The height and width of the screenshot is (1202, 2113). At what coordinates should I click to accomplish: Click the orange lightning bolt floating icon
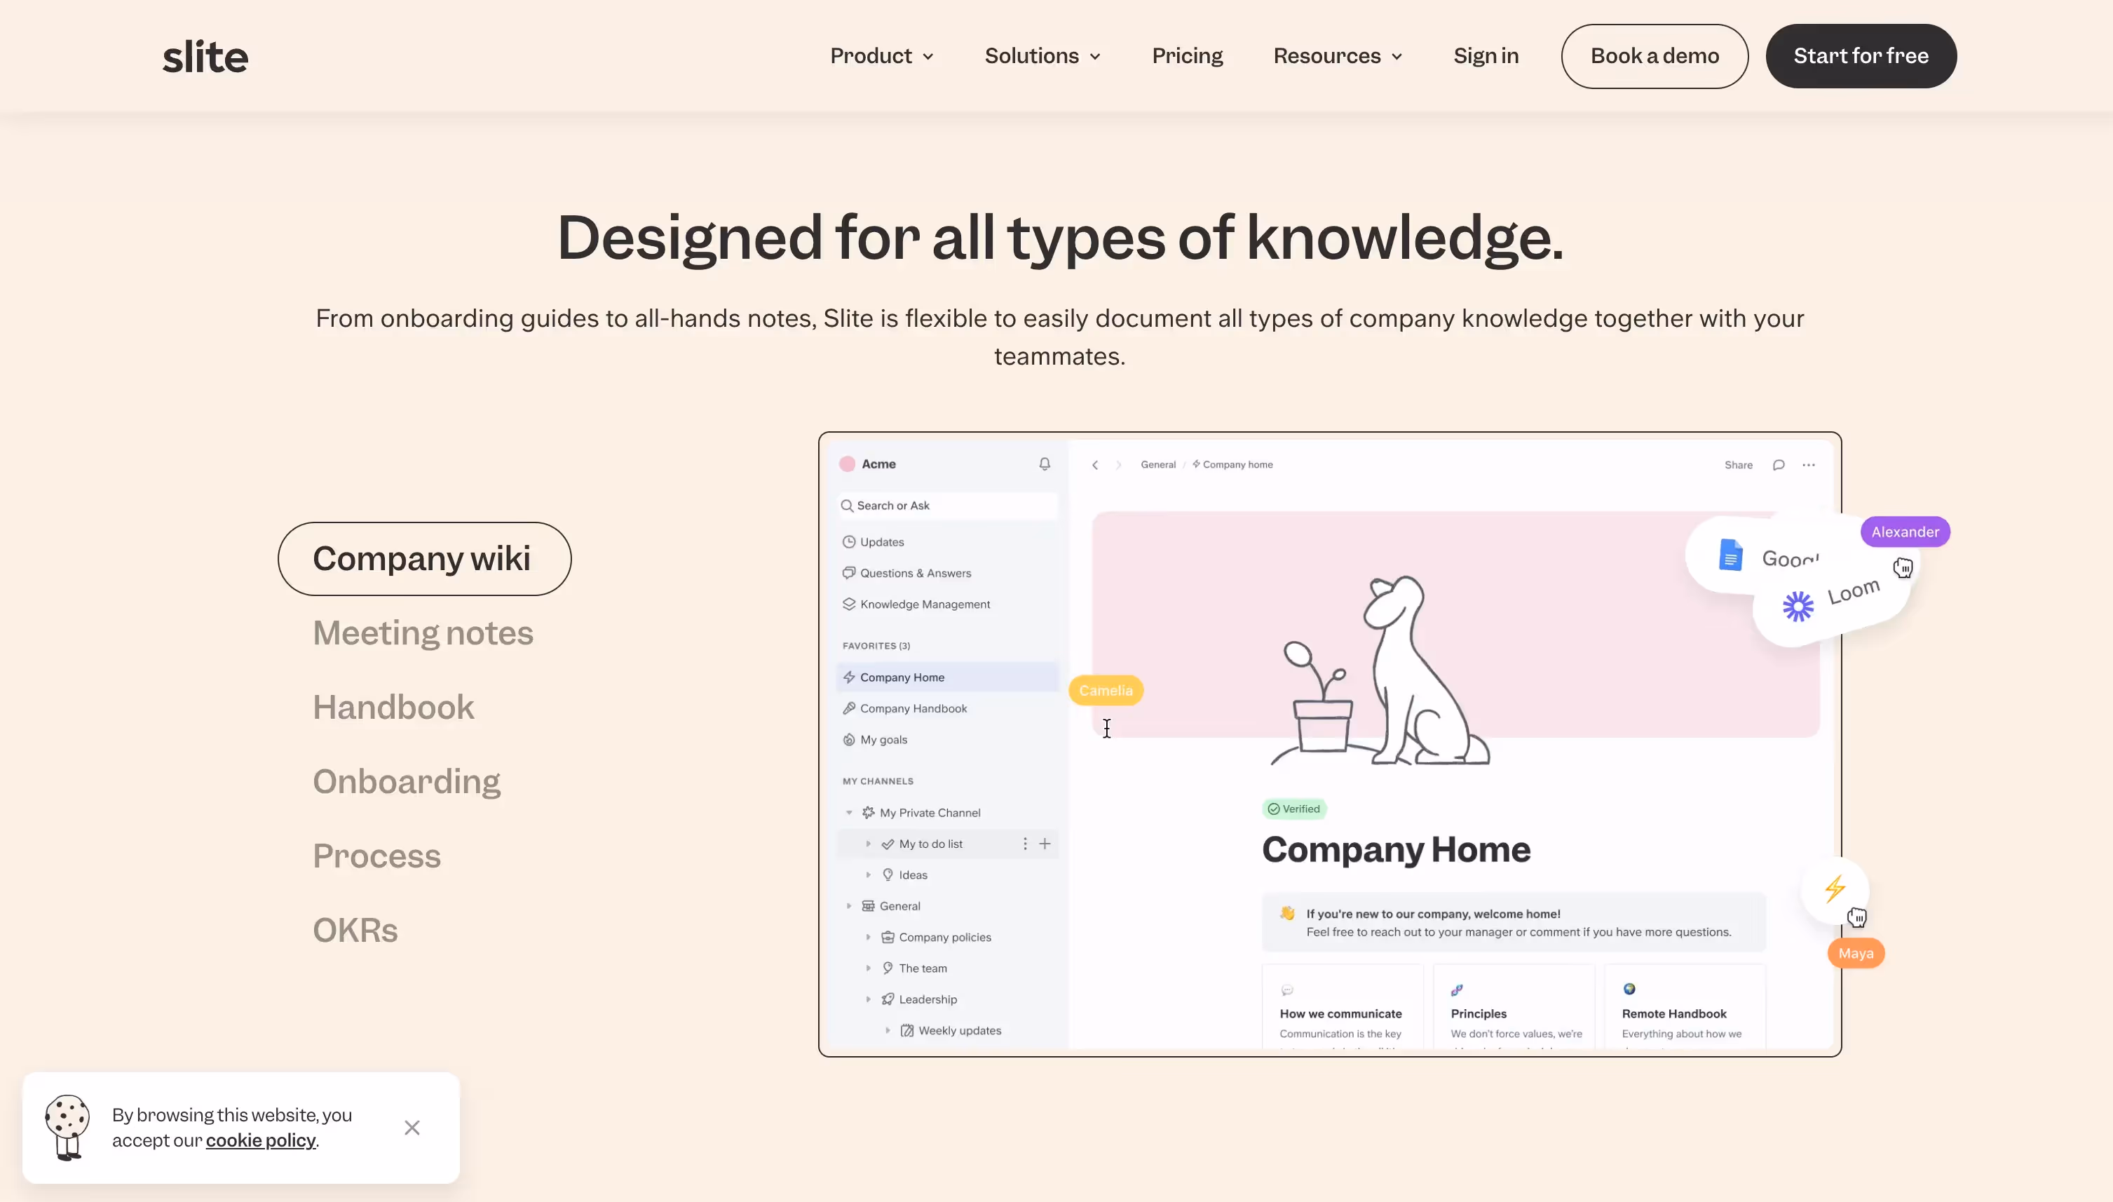click(1835, 889)
